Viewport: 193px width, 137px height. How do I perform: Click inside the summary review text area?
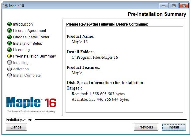point(124,69)
